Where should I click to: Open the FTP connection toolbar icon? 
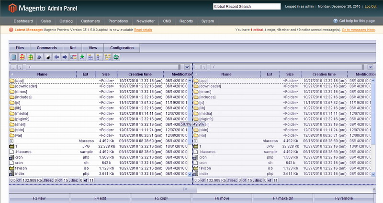[73, 57]
